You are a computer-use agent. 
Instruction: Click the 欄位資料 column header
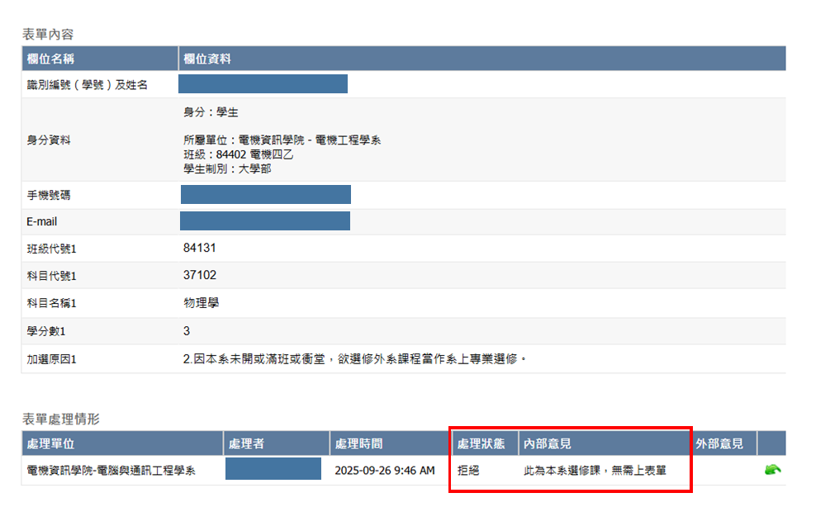coord(206,59)
